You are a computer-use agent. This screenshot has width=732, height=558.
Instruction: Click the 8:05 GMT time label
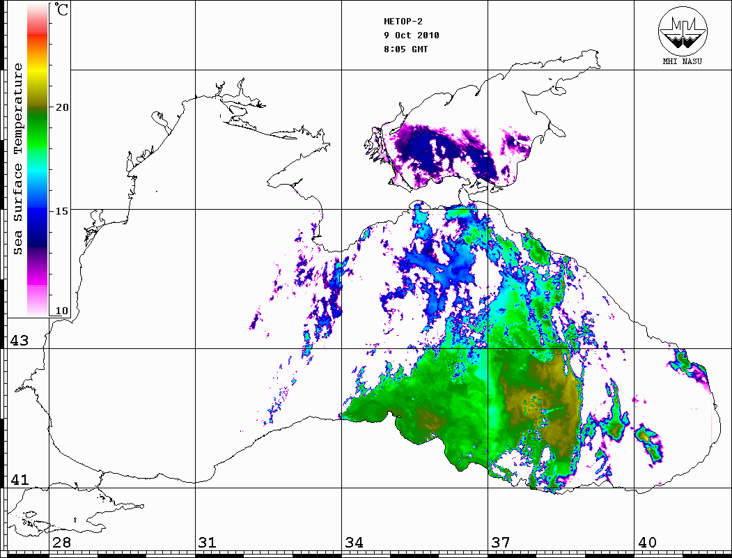[x=406, y=49]
